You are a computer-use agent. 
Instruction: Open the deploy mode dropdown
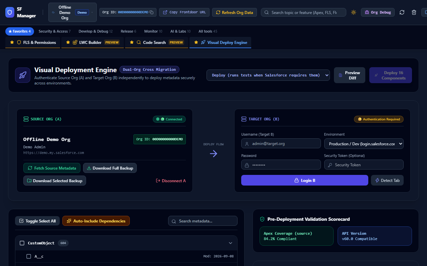click(268, 75)
